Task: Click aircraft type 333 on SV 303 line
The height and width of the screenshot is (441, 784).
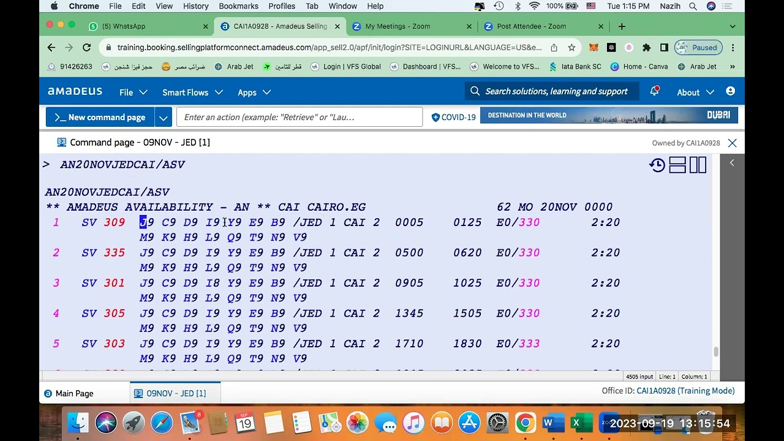Action: (529, 344)
